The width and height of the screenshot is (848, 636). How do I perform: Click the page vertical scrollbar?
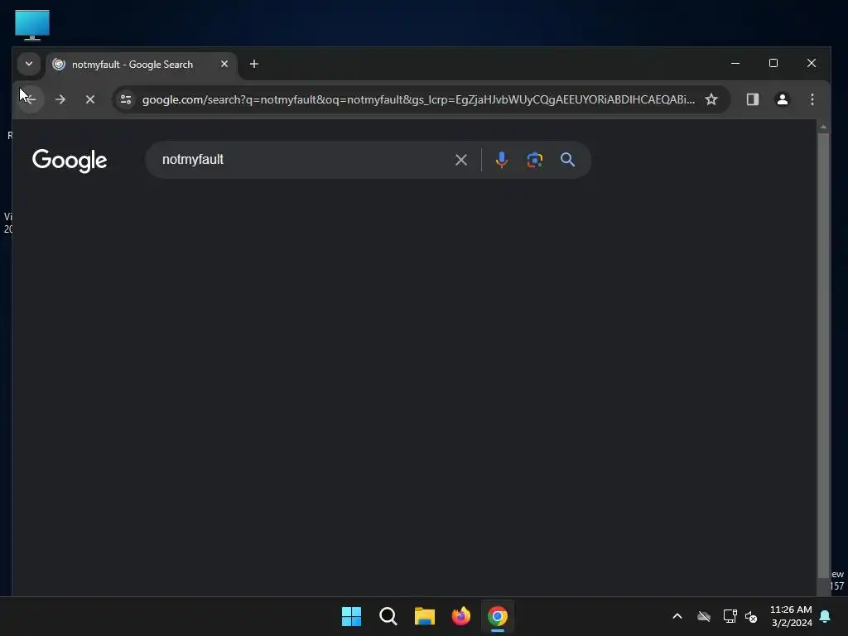(x=823, y=357)
